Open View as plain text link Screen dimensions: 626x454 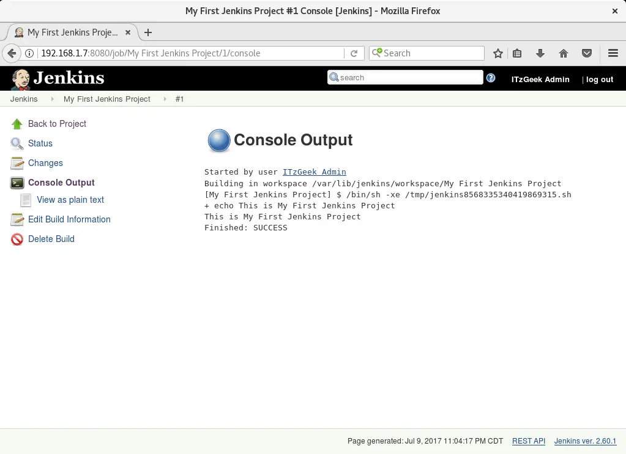70,200
